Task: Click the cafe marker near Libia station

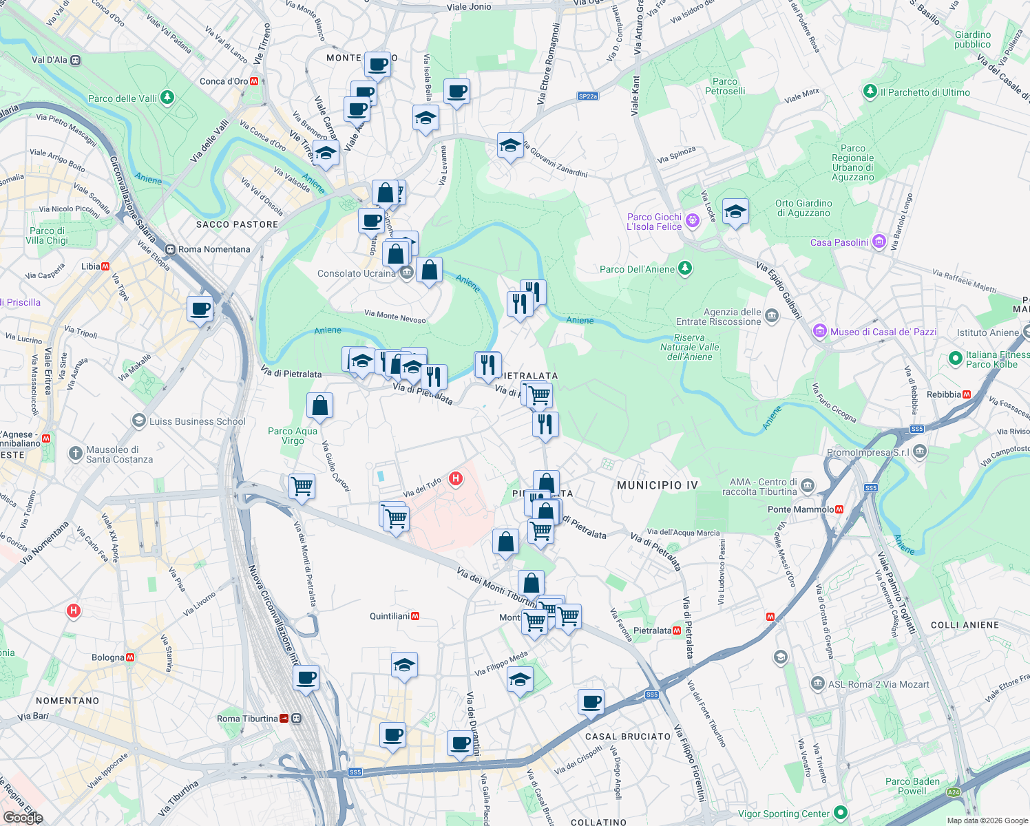Action: [200, 310]
